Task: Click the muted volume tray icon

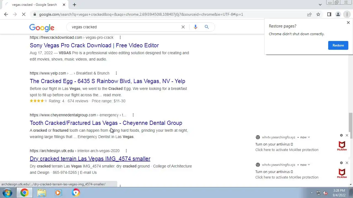Action: click(325, 193)
